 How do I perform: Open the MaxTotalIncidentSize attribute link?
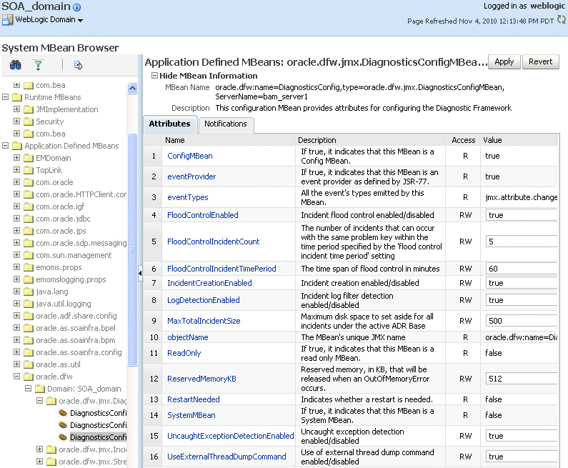(204, 321)
